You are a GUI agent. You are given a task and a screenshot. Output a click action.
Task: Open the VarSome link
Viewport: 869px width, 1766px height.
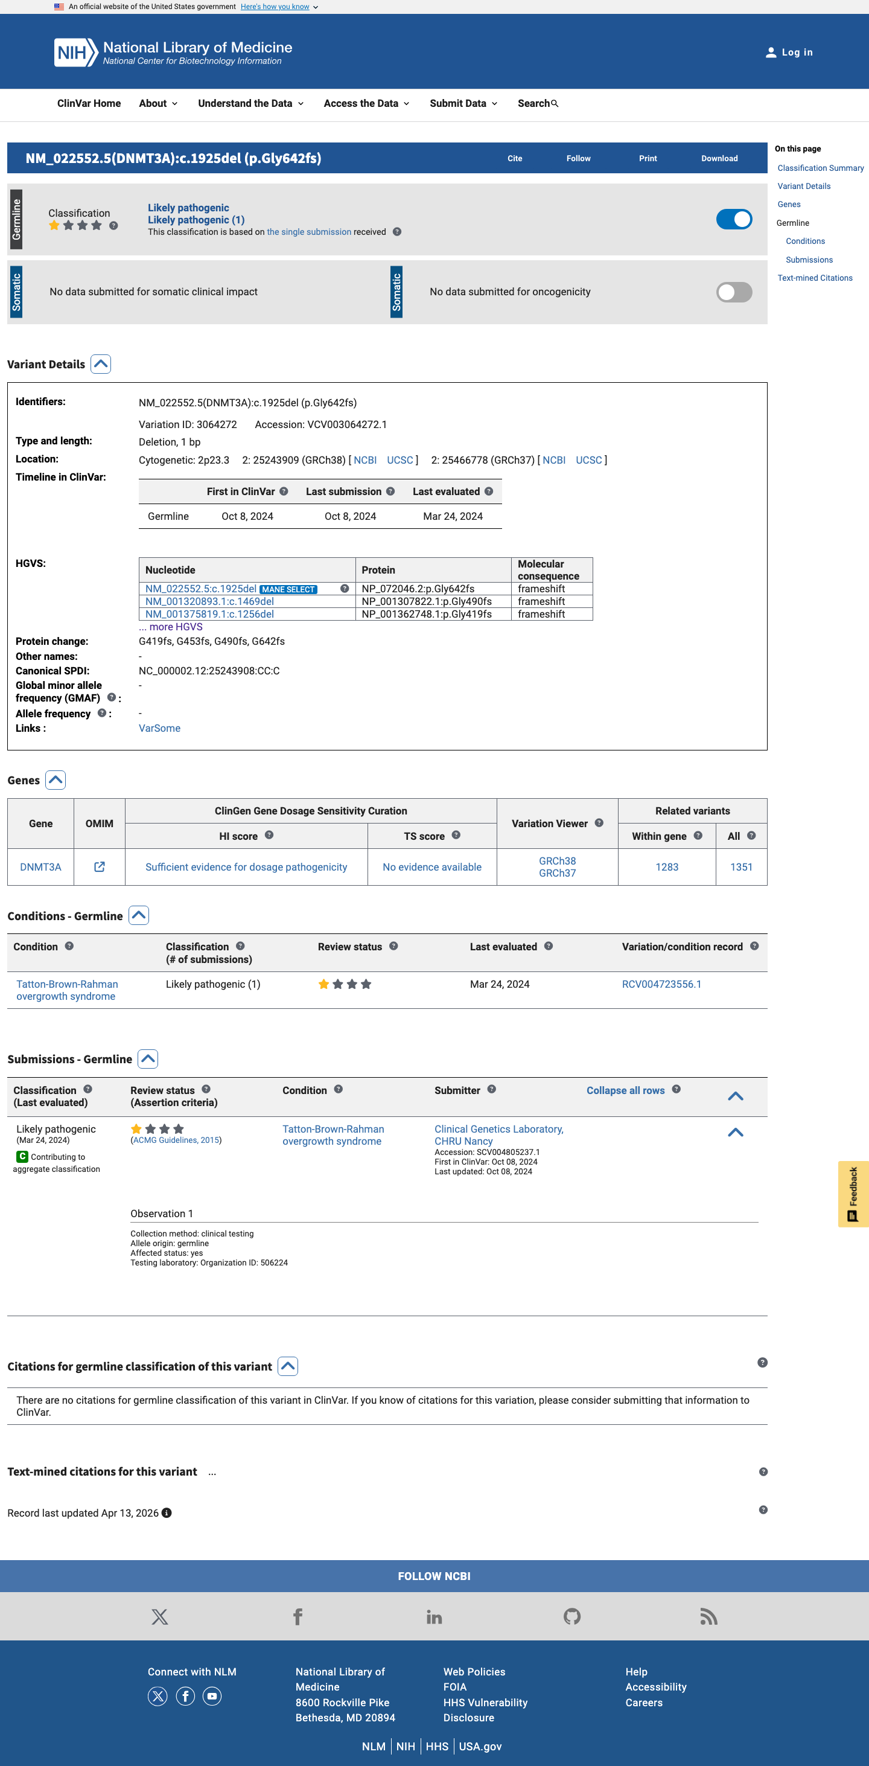coord(160,728)
